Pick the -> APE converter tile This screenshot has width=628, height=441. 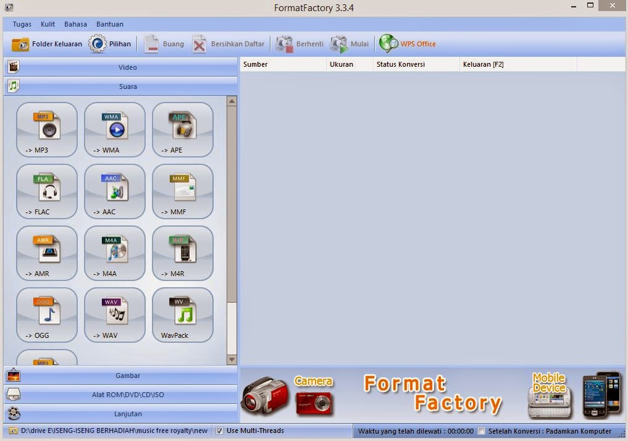tap(183, 129)
